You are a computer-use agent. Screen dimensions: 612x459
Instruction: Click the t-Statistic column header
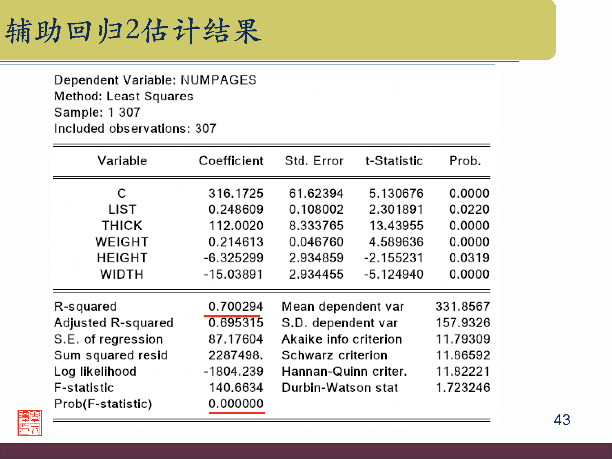click(394, 161)
